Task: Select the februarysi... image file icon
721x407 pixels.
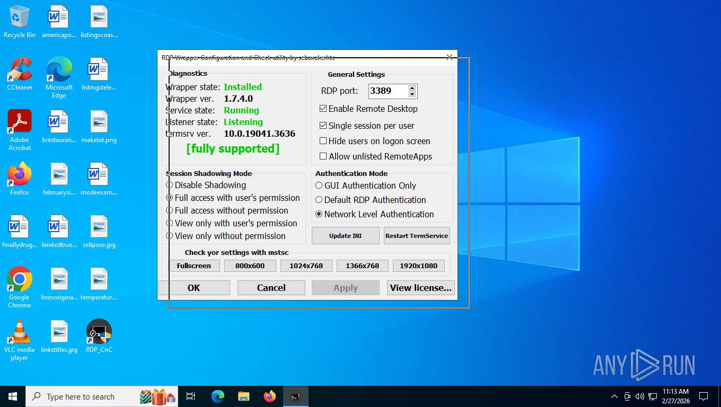Action: 59,179
